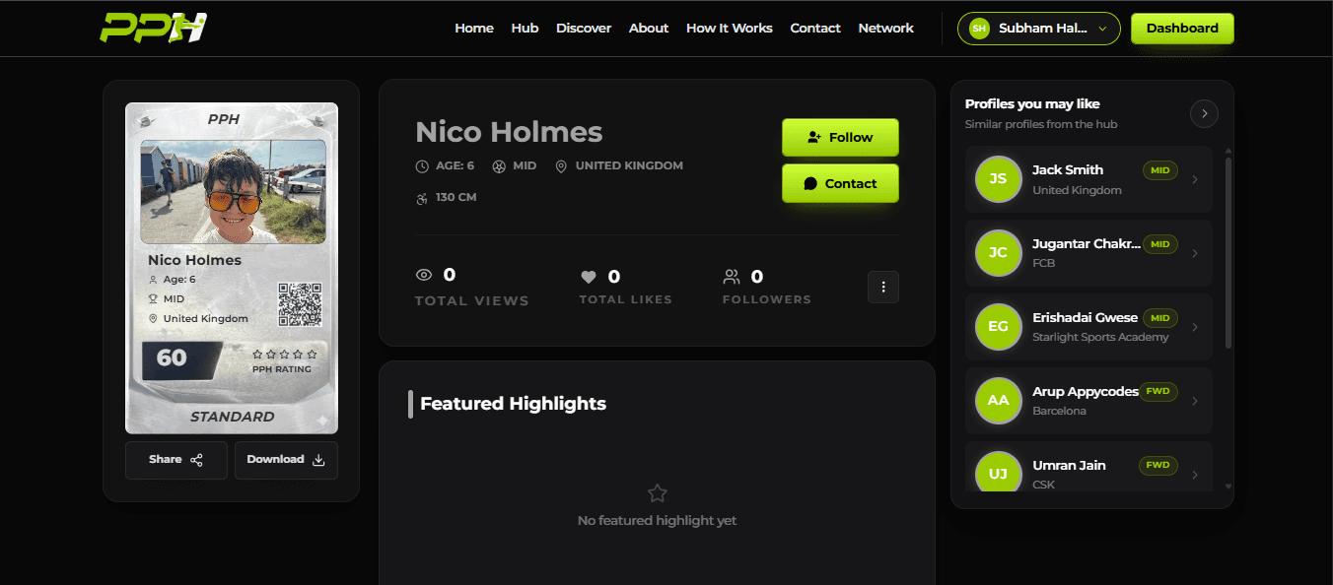Go to Contact in the top navigation

[815, 29]
